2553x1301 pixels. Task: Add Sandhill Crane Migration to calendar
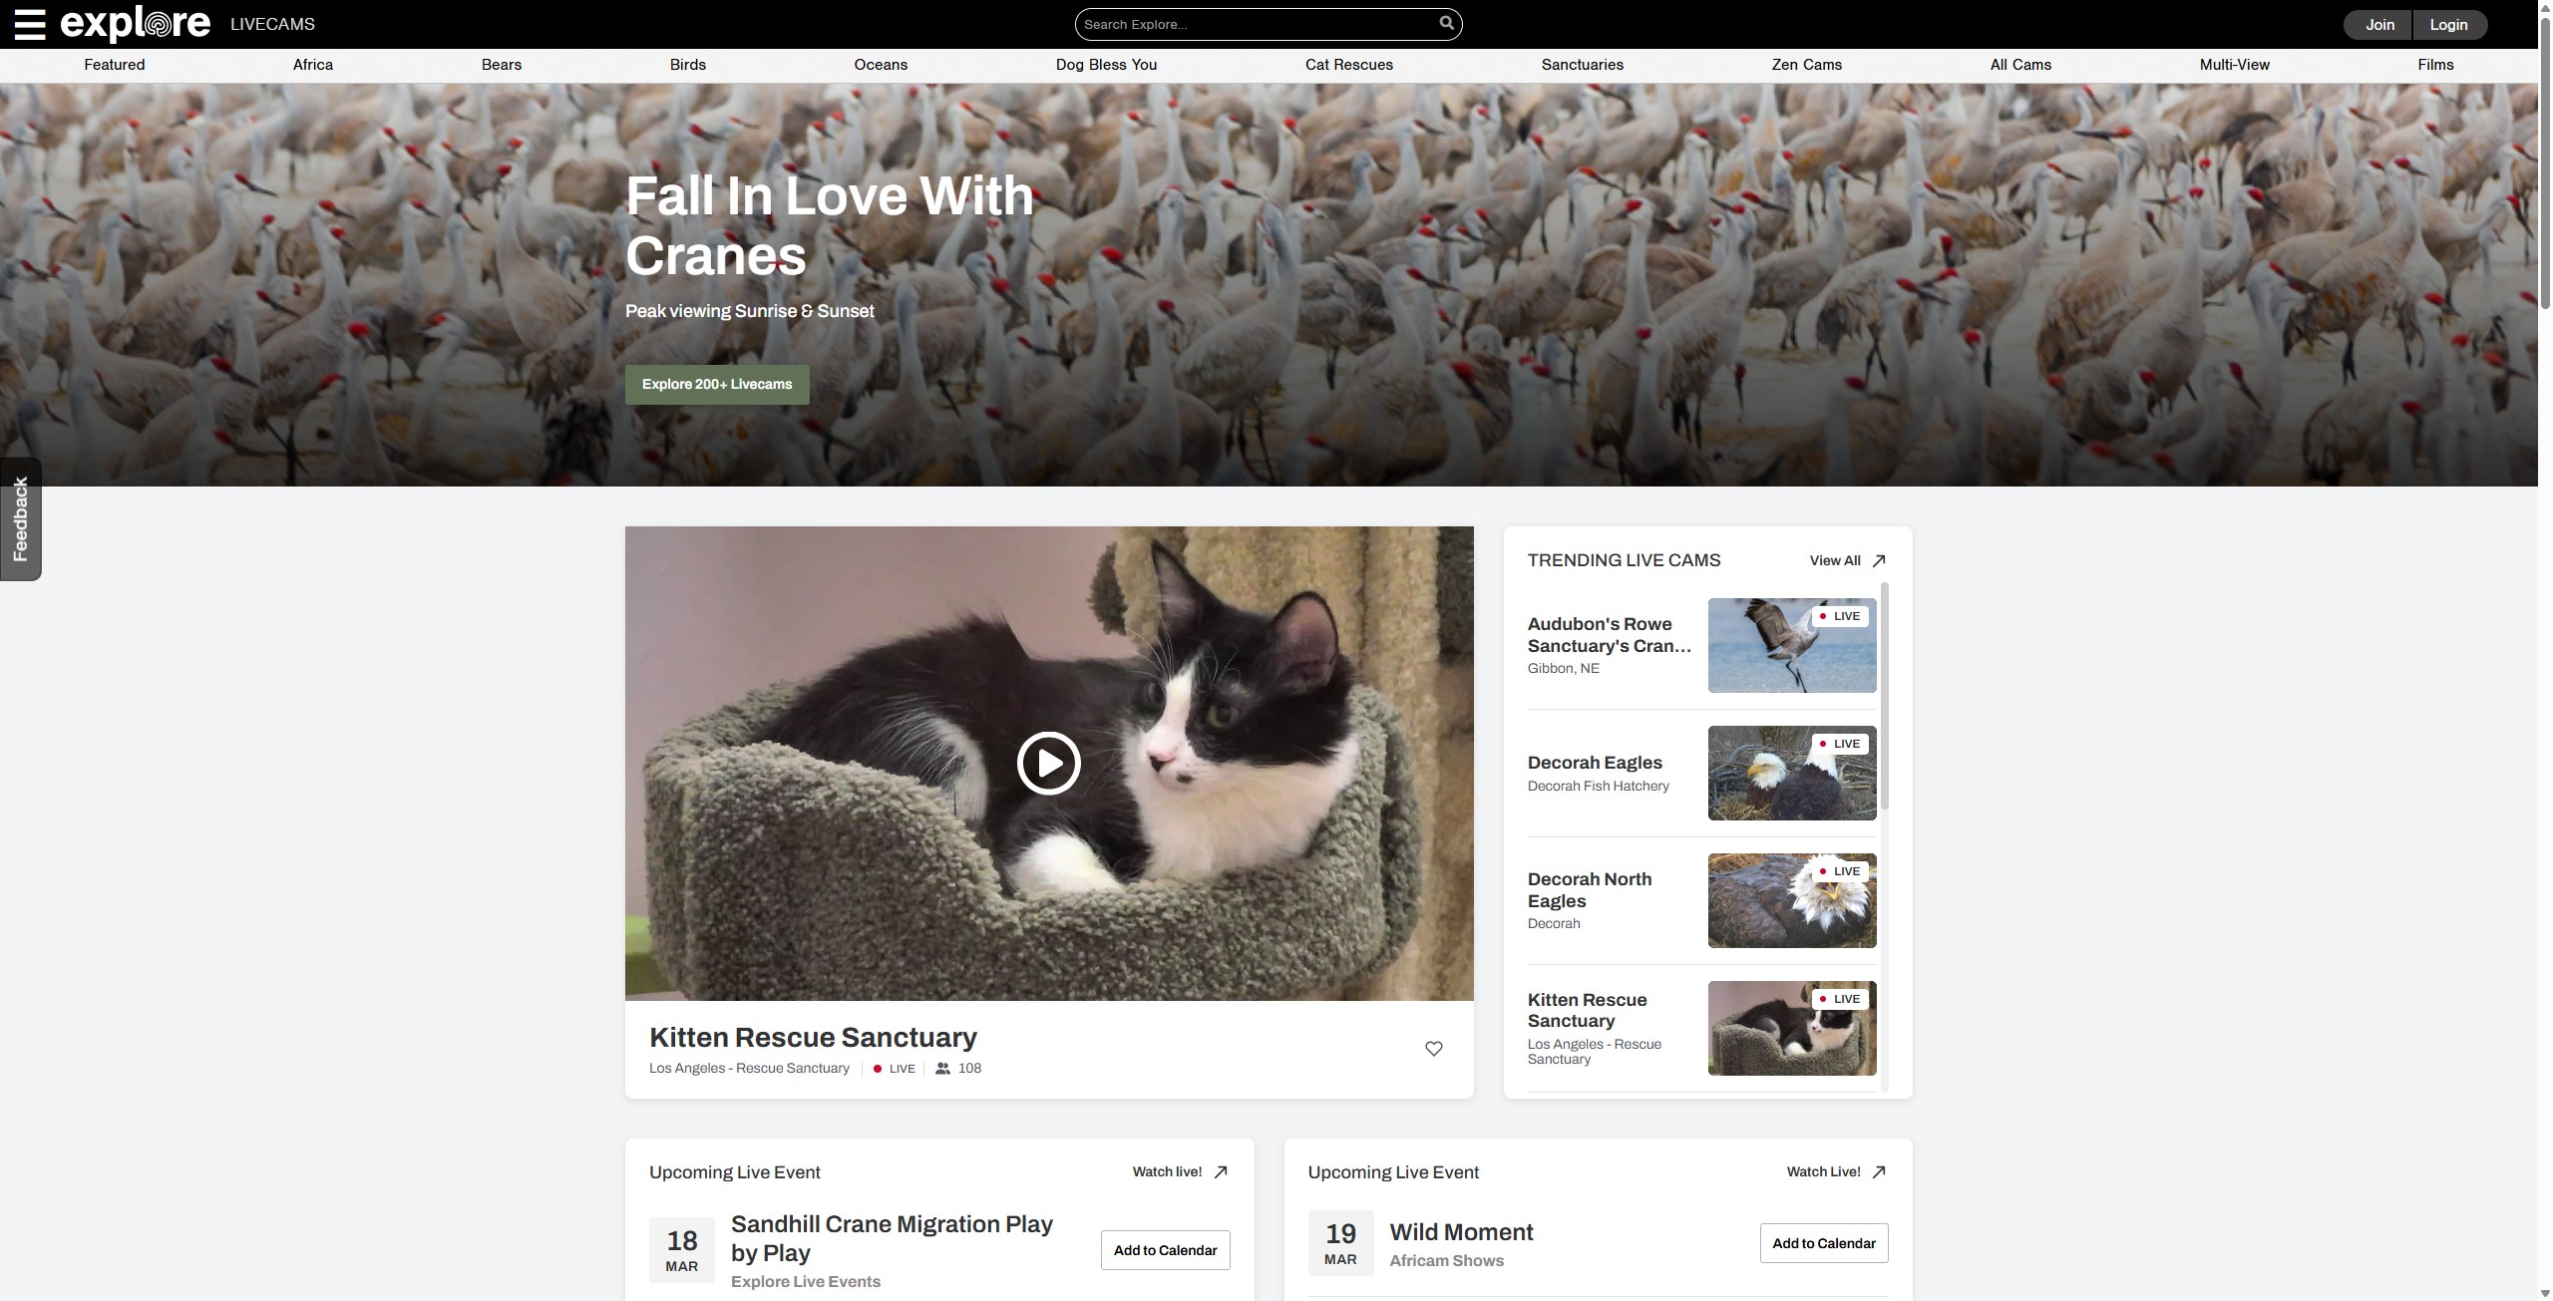[1165, 1250]
